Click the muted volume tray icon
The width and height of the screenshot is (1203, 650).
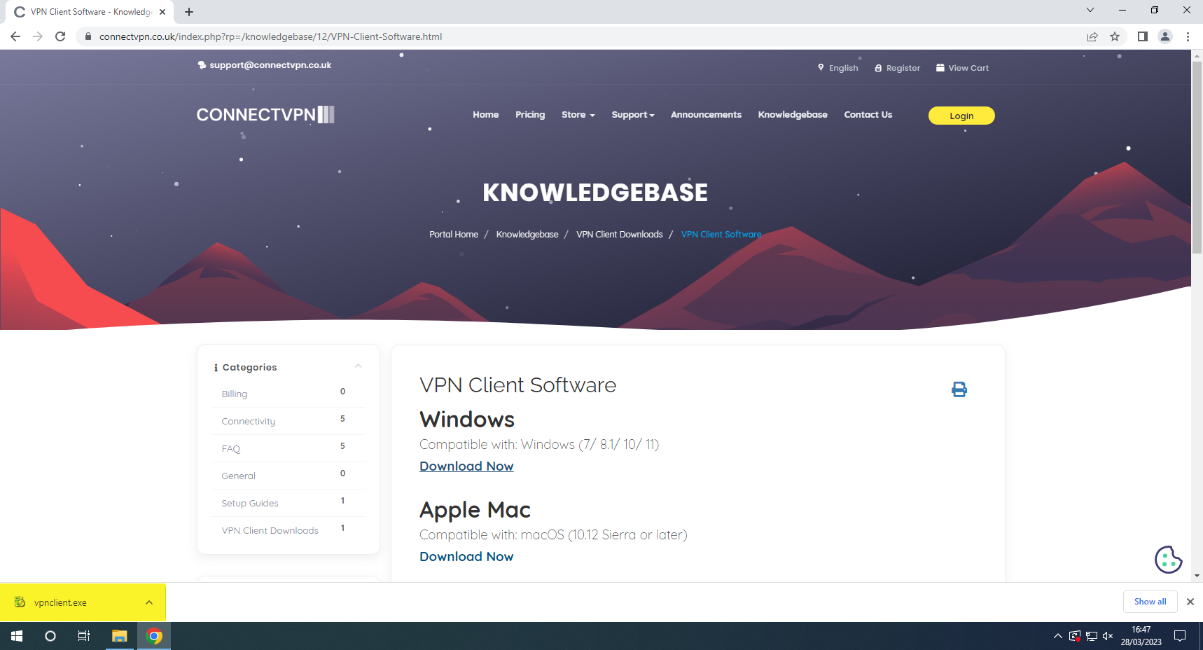click(1108, 636)
